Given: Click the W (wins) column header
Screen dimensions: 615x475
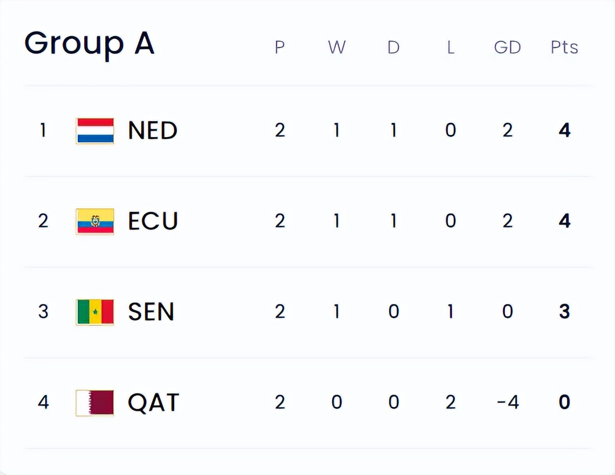Looking at the screenshot, I should click(x=337, y=47).
